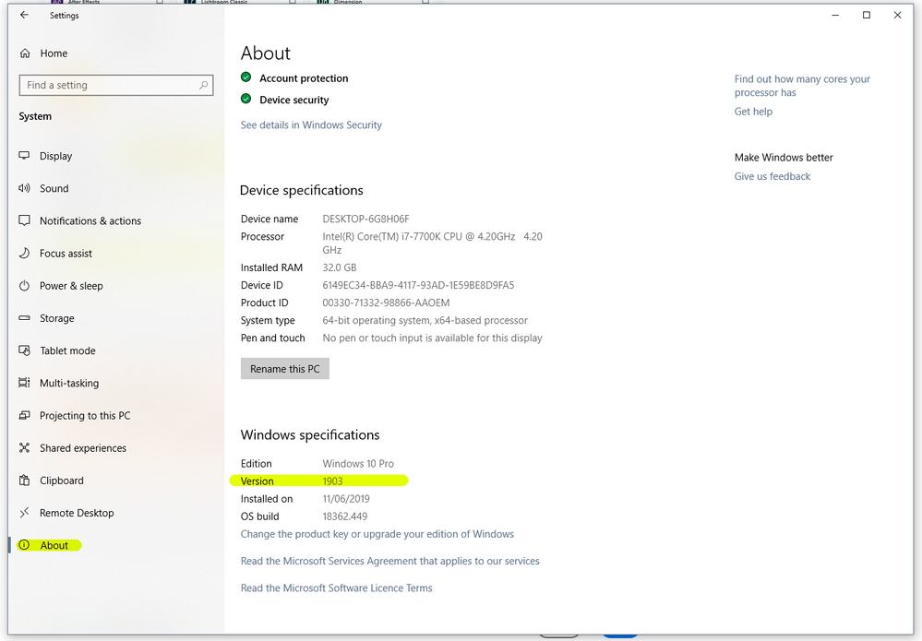The width and height of the screenshot is (922, 641).
Task: Select Windows 10 Pro edition value
Action: pos(358,464)
